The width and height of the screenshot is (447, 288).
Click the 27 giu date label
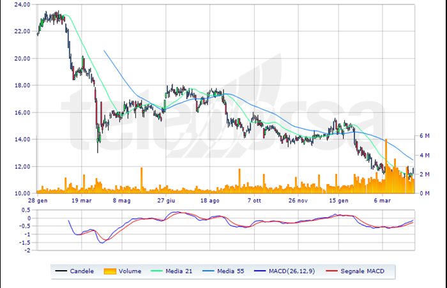point(166,200)
